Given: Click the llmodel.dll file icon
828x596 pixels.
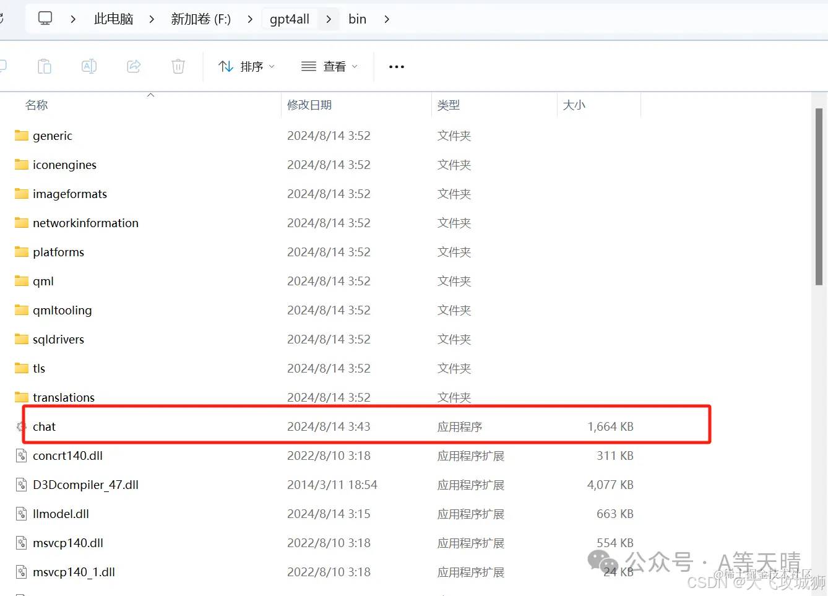Looking at the screenshot, I should point(22,514).
